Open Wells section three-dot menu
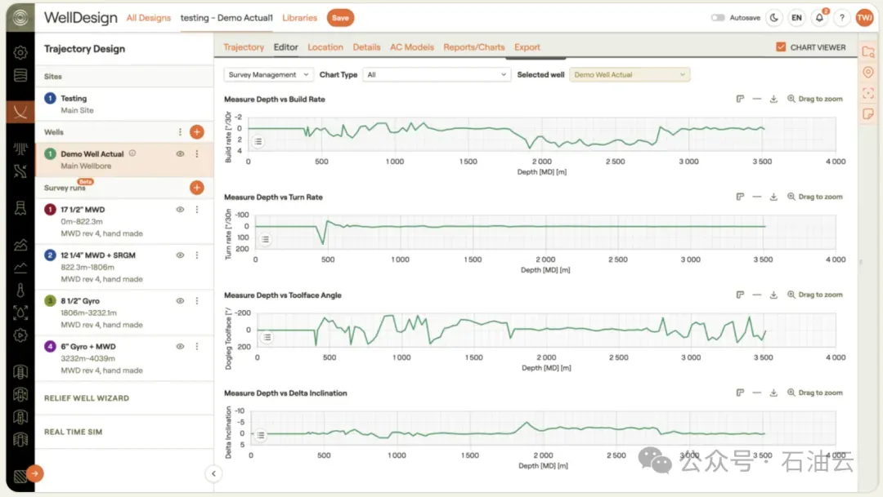The image size is (883, 497). click(180, 132)
